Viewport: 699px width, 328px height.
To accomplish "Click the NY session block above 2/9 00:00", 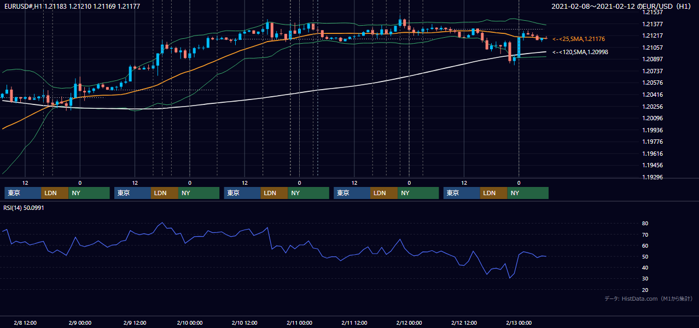I will (x=89, y=193).
